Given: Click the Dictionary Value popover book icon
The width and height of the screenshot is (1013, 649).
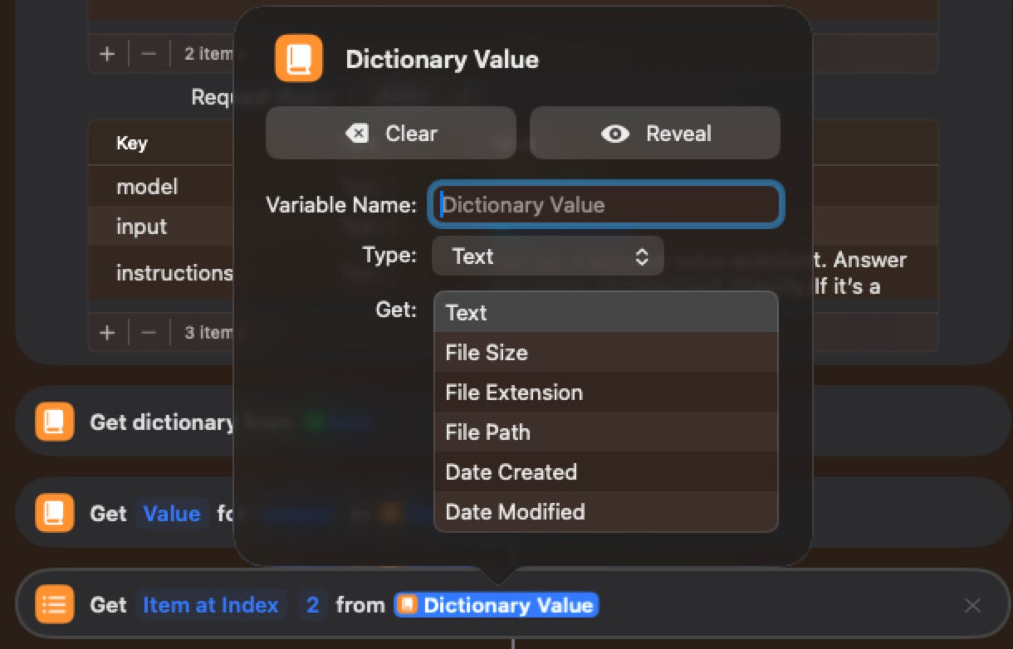Looking at the screenshot, I should click(299, 58).
